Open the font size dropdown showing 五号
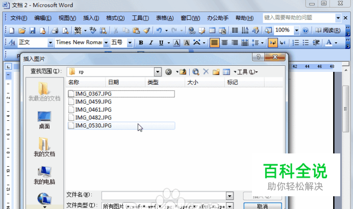353x209 pixels. tap(130, 42)
